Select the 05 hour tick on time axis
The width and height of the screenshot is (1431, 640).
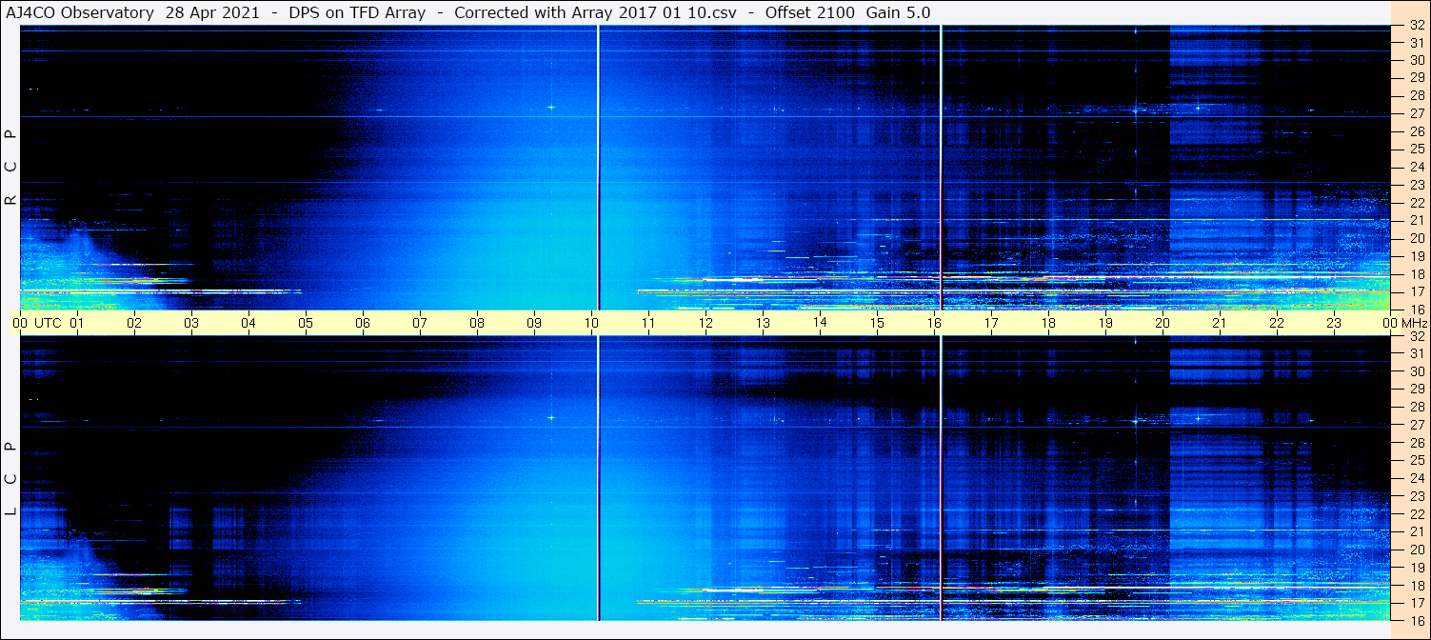click(305, 323)
